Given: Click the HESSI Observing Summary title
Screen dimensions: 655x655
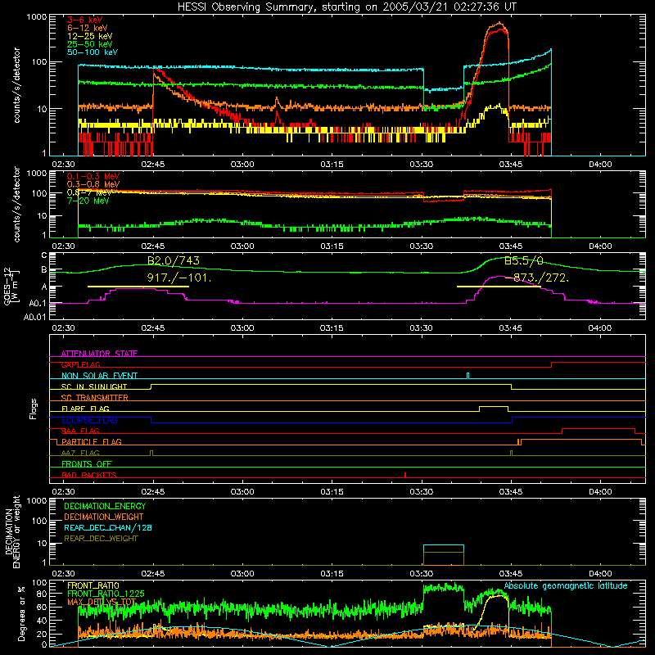Looking at the screenshot, I should [x=347, y=7].
